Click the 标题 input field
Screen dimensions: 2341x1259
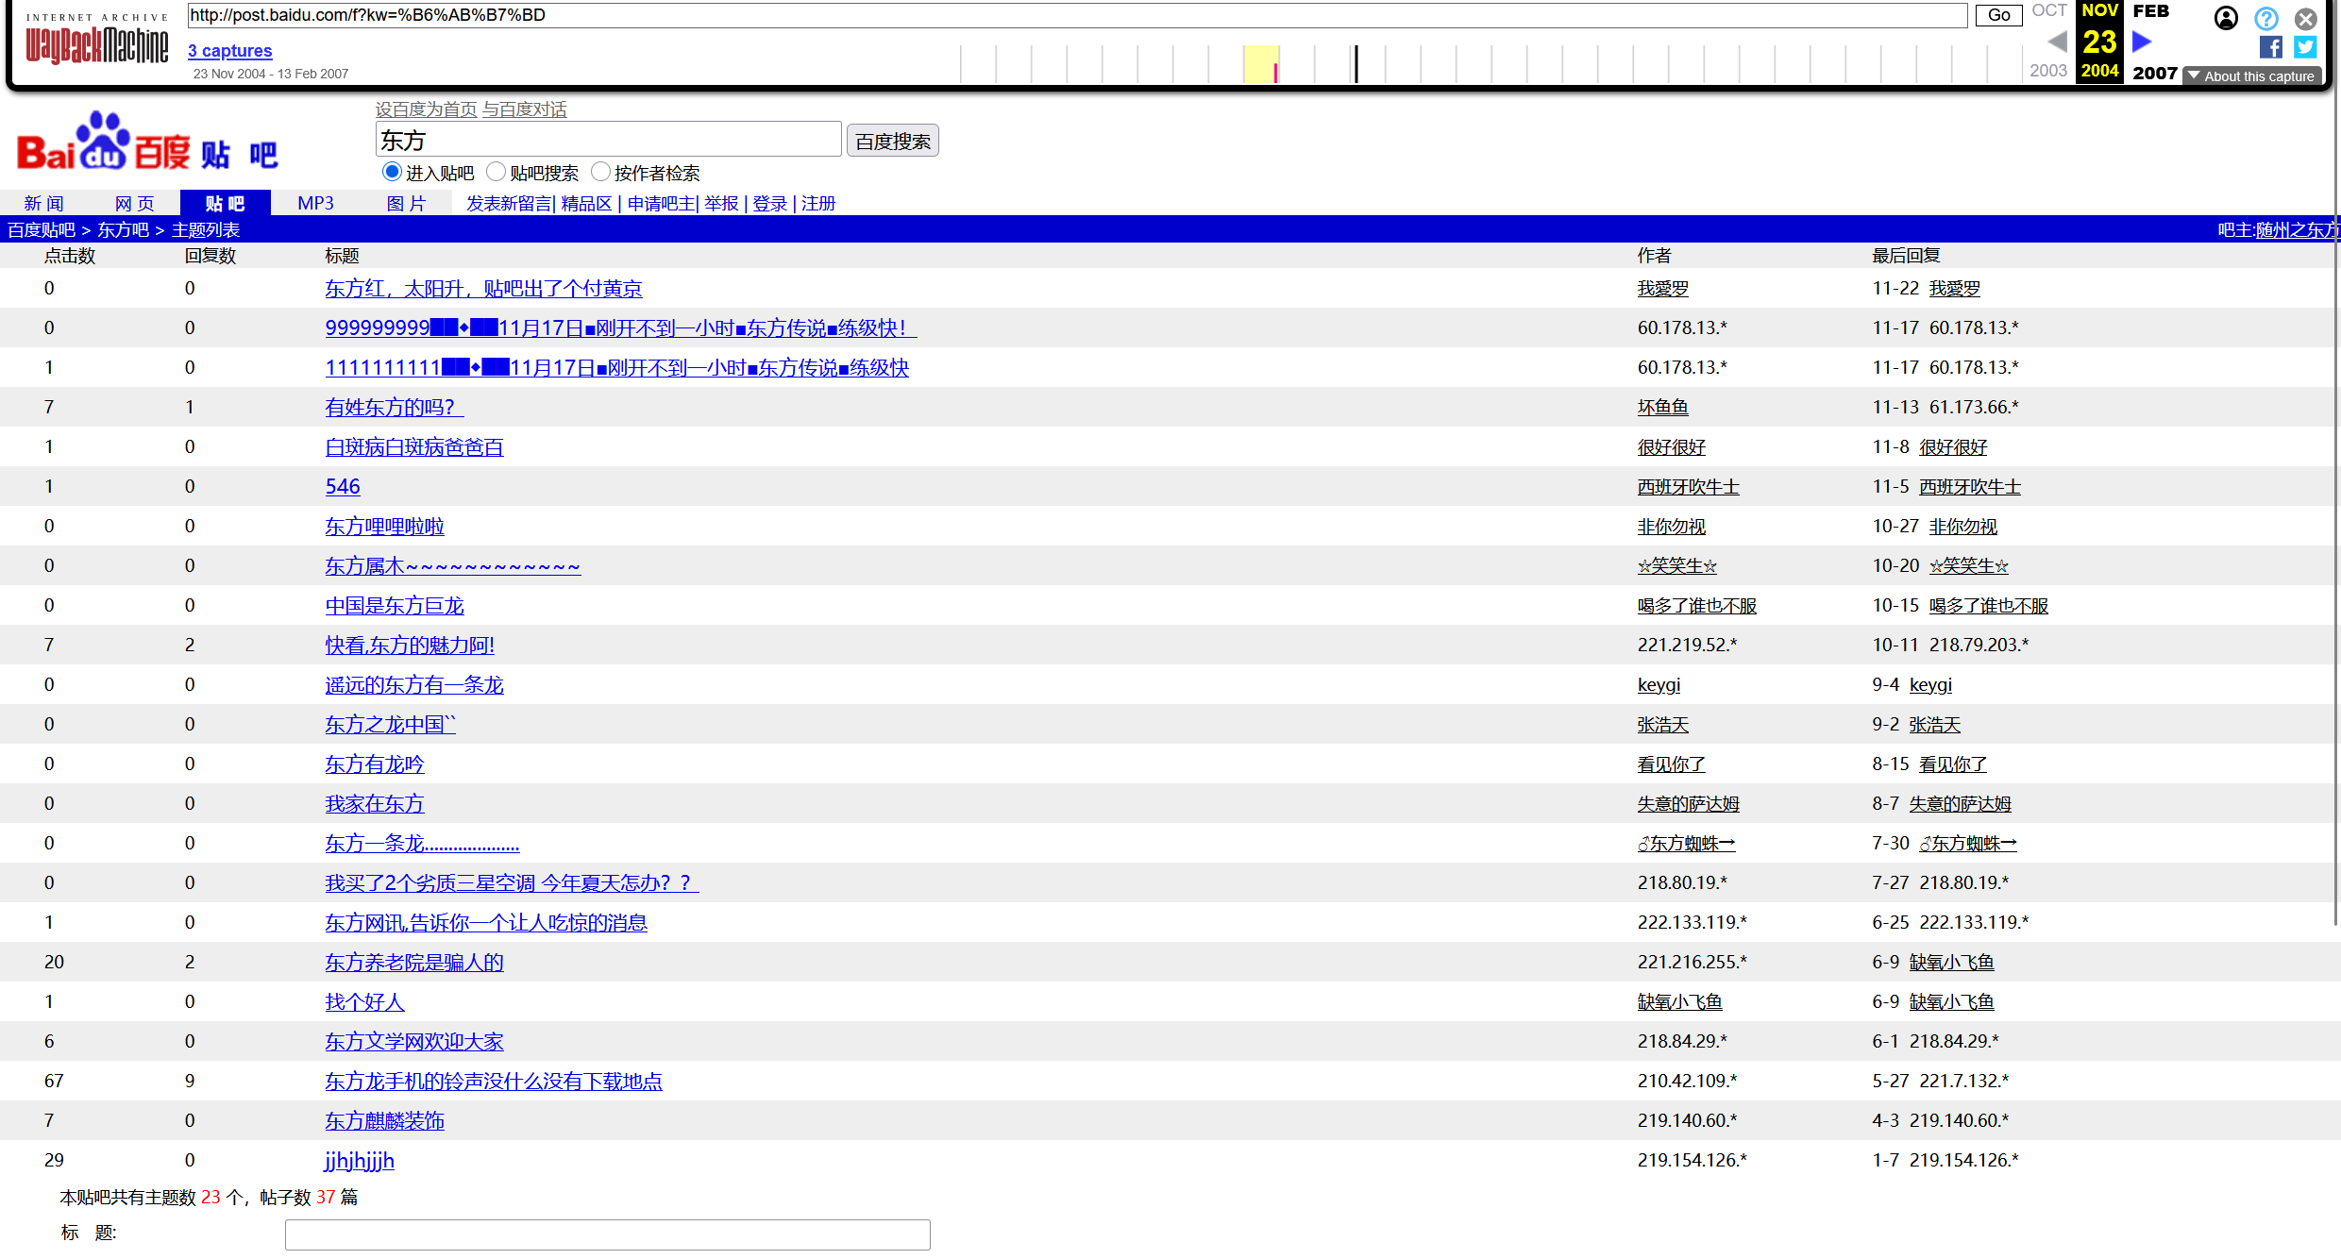pyautogui.click(x=607, y=1234)
